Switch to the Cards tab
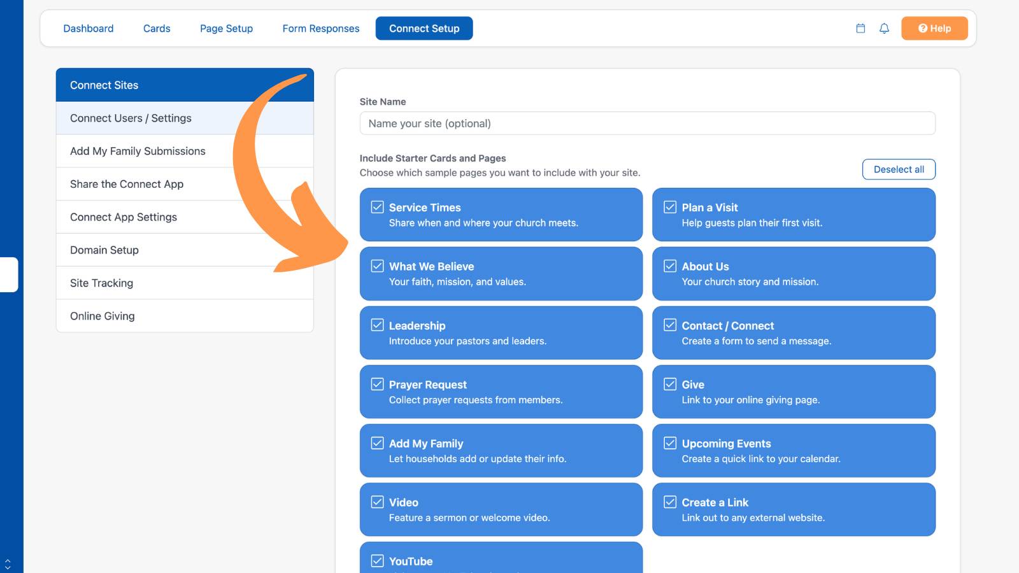This screenshot has width=1019, height=573. [157, 29]
